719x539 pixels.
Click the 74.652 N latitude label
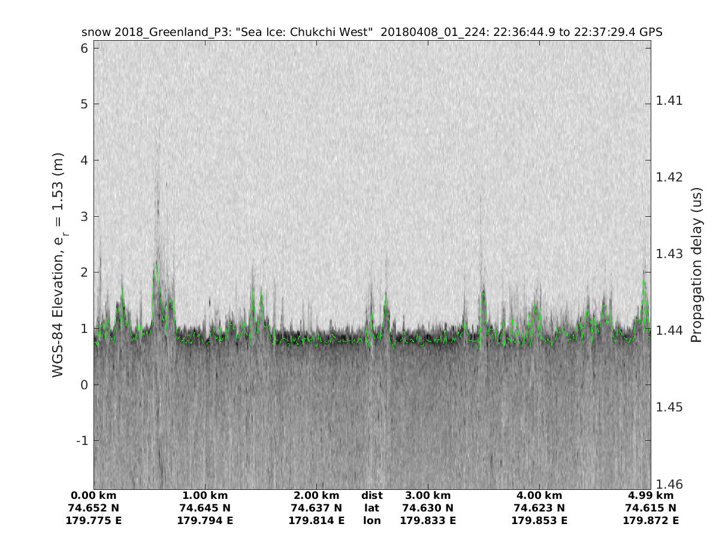pos(93,508)
